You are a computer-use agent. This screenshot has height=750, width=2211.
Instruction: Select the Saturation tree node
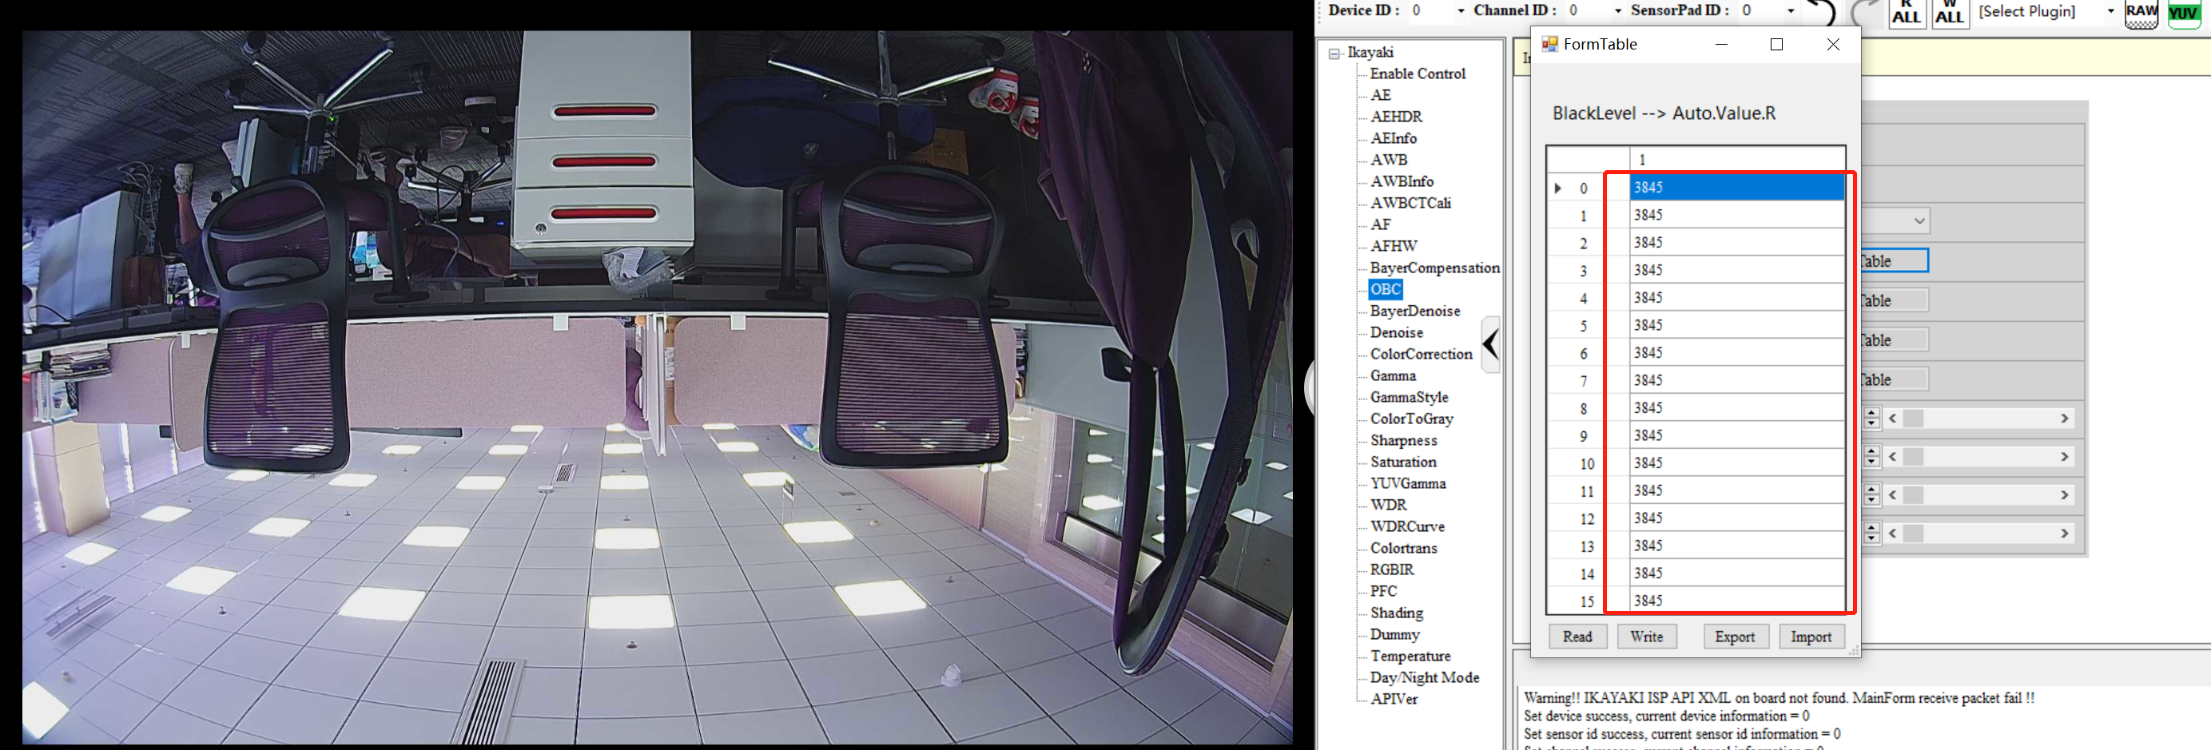click(x=1402, y=462)
